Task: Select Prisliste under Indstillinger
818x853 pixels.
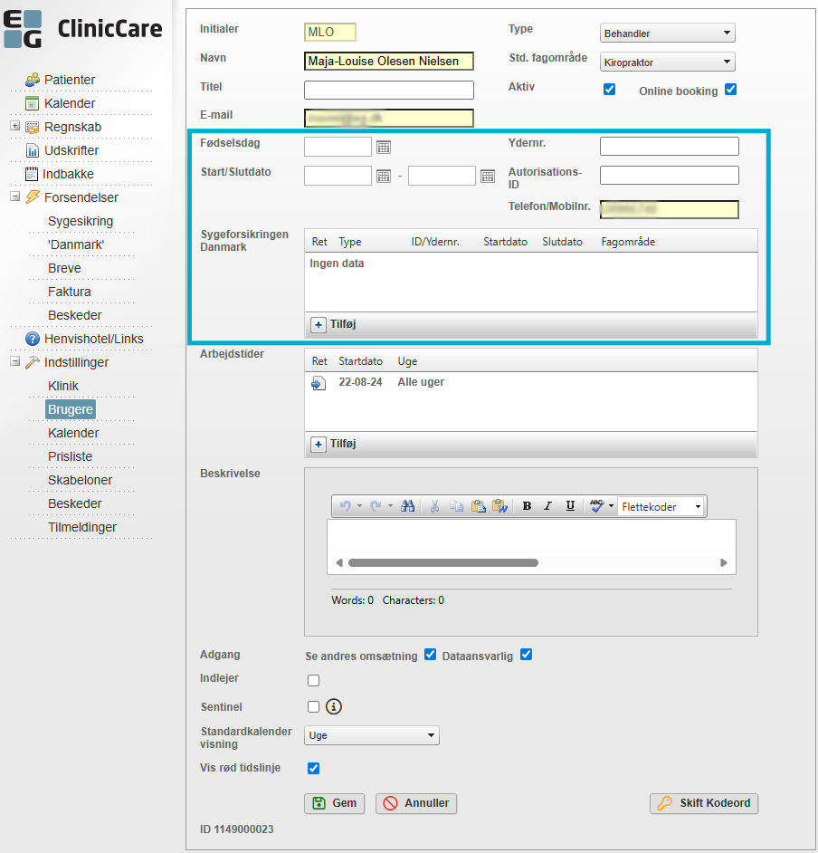Action: click(71, 456)
